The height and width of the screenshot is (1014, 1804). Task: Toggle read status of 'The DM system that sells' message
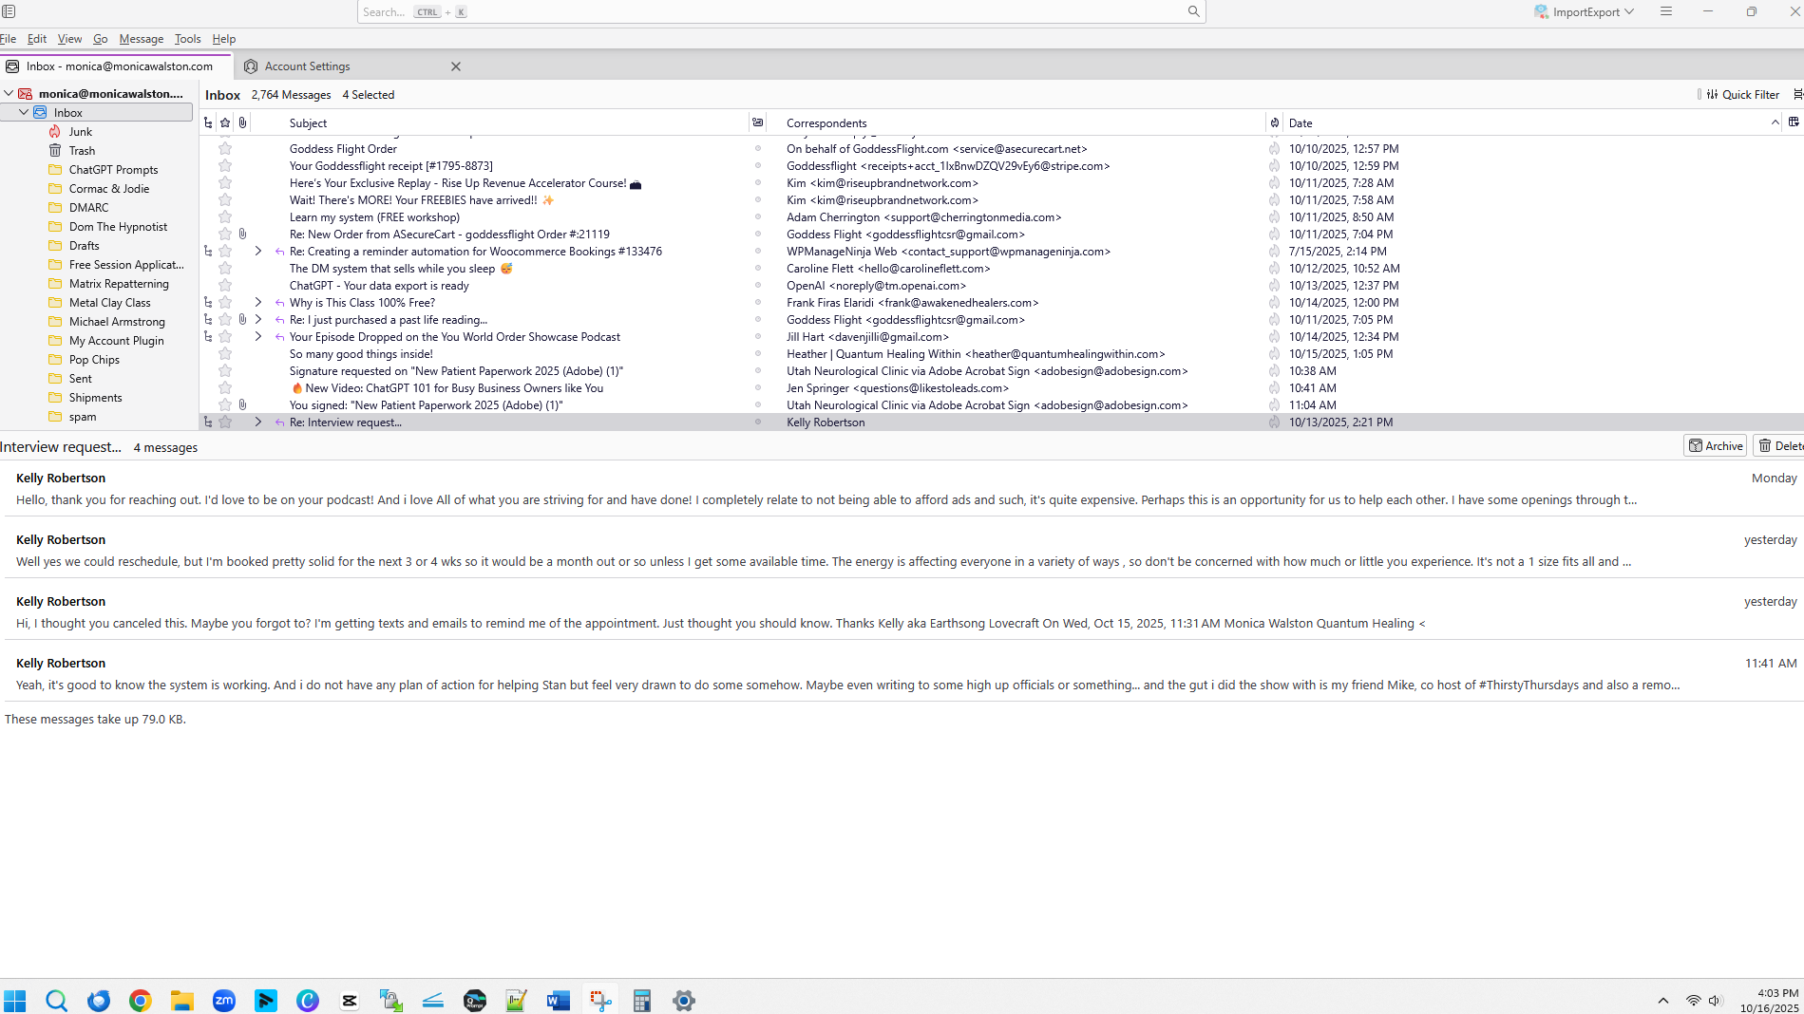click(758, 268)
